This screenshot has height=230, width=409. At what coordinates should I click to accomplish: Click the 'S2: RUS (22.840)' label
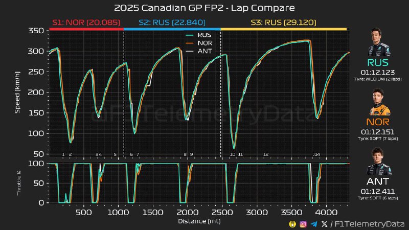click(x=172, y=22)
